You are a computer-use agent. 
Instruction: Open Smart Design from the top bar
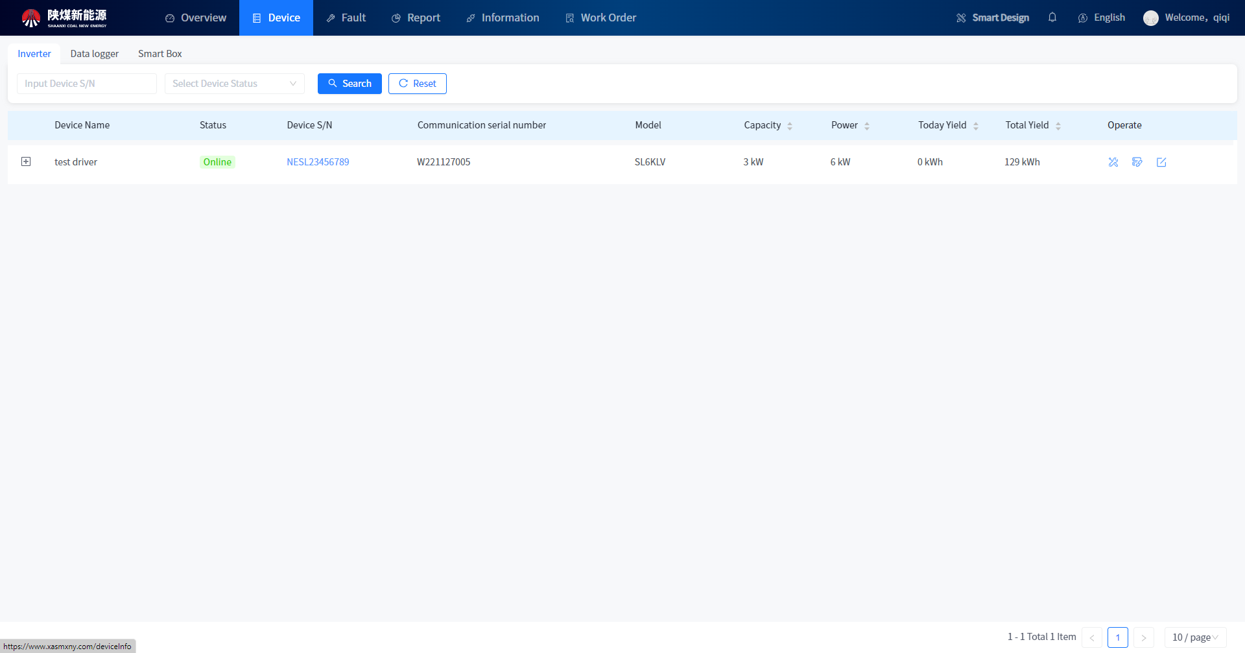(993, 18)
